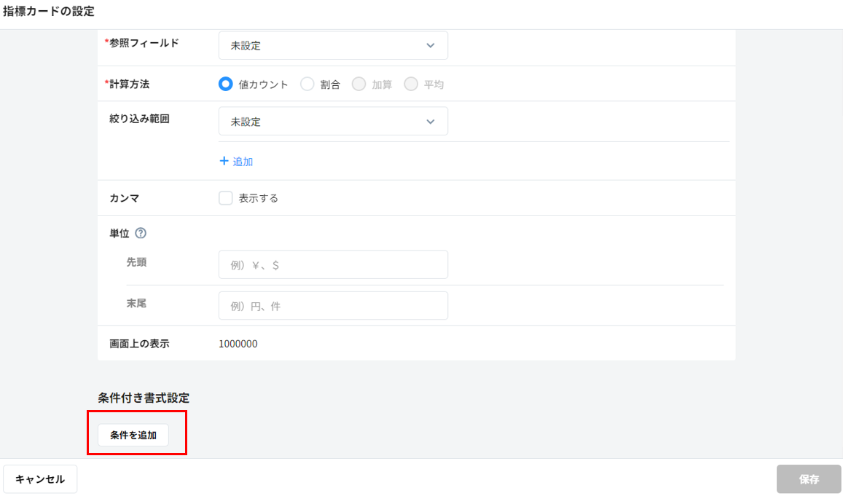Image resolution: width=843 pixels, height=496 pixels.
Task: Open the 参照フィールド dropdown
Action: 333,45
